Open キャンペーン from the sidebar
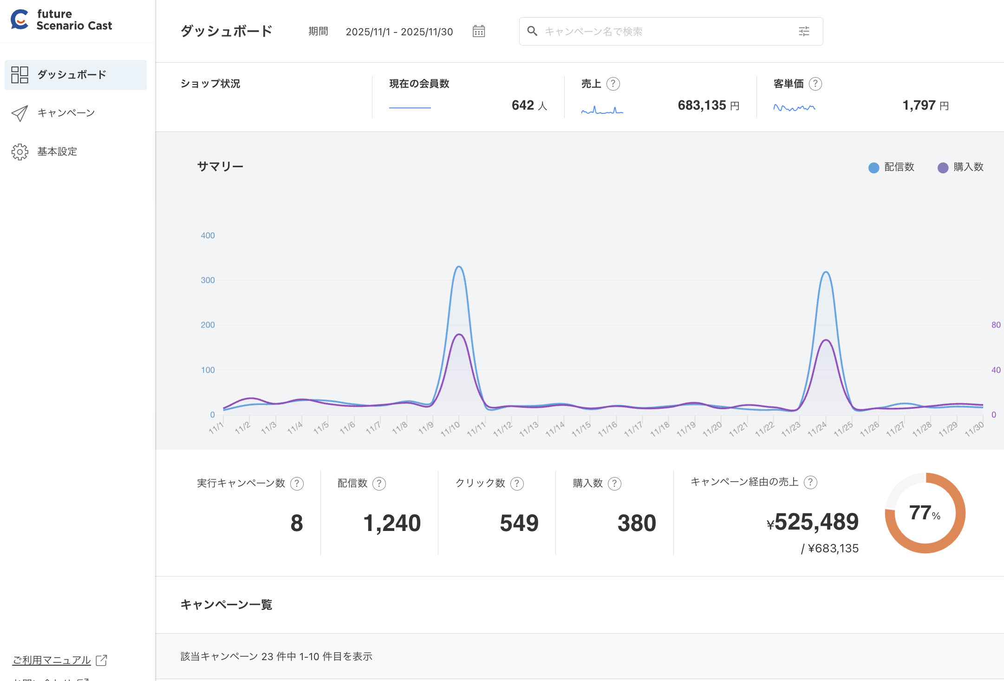Viewport: 1004px width, 681px height. tap(66, 113)
